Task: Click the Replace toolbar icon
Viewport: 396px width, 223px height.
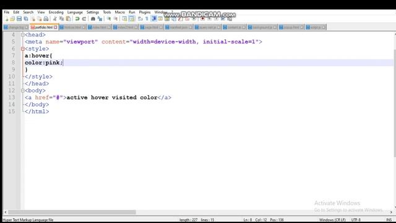Action: click(100, 19)
